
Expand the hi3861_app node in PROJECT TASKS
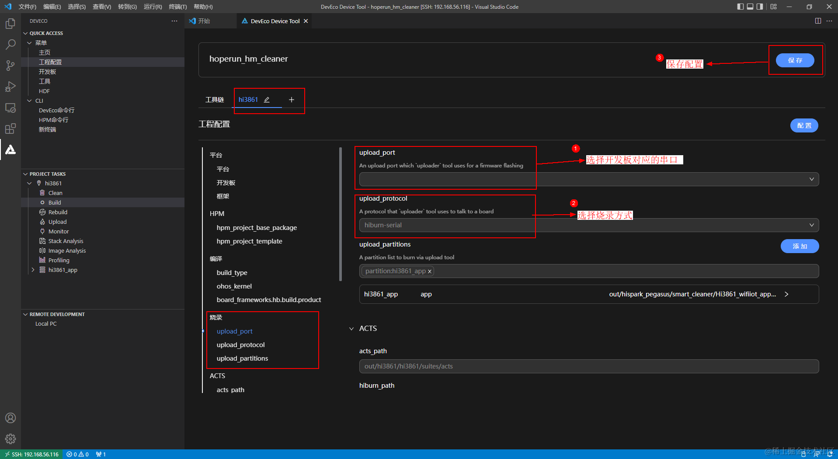33,270
